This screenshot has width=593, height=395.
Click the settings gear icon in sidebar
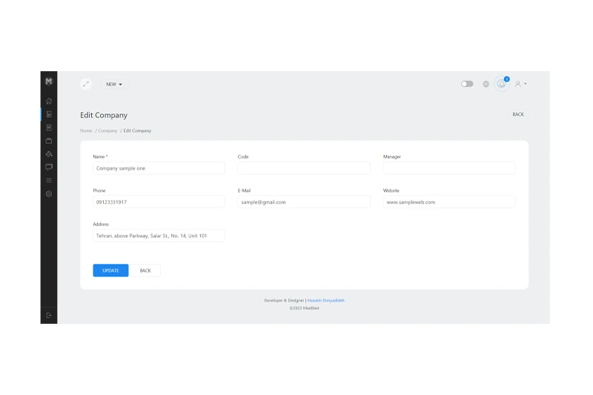[x=49, y=194]
